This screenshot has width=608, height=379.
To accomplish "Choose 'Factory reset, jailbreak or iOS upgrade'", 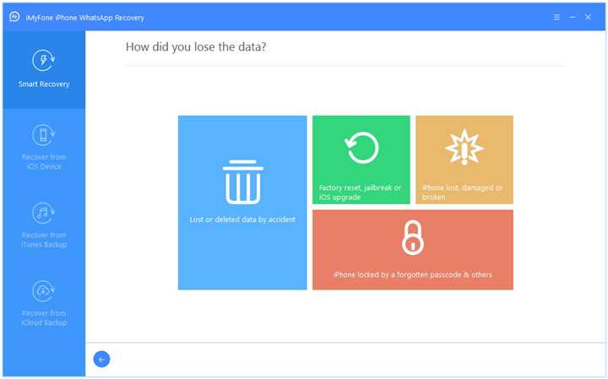I will click(x=361, y=192).
